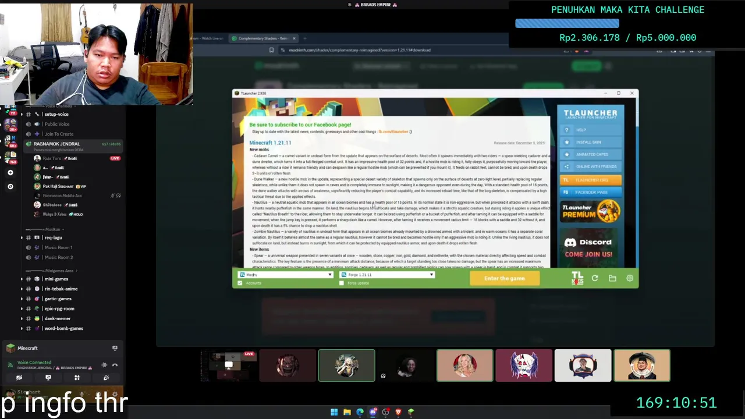This screenshot has height=419, width=745.
Task: Open the word-bomb-games channel
Action: (63, 328)
